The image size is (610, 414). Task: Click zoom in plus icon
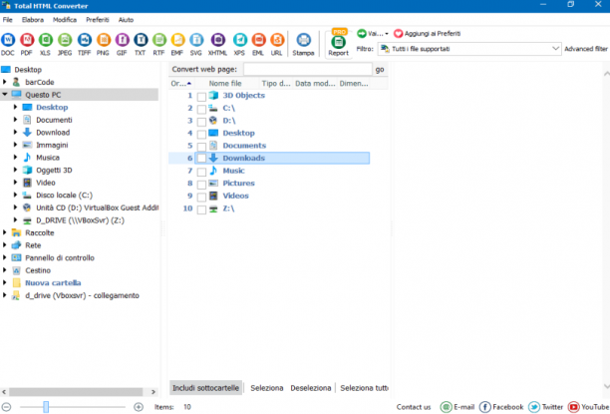pyautogui.click(x=139, y=407)
